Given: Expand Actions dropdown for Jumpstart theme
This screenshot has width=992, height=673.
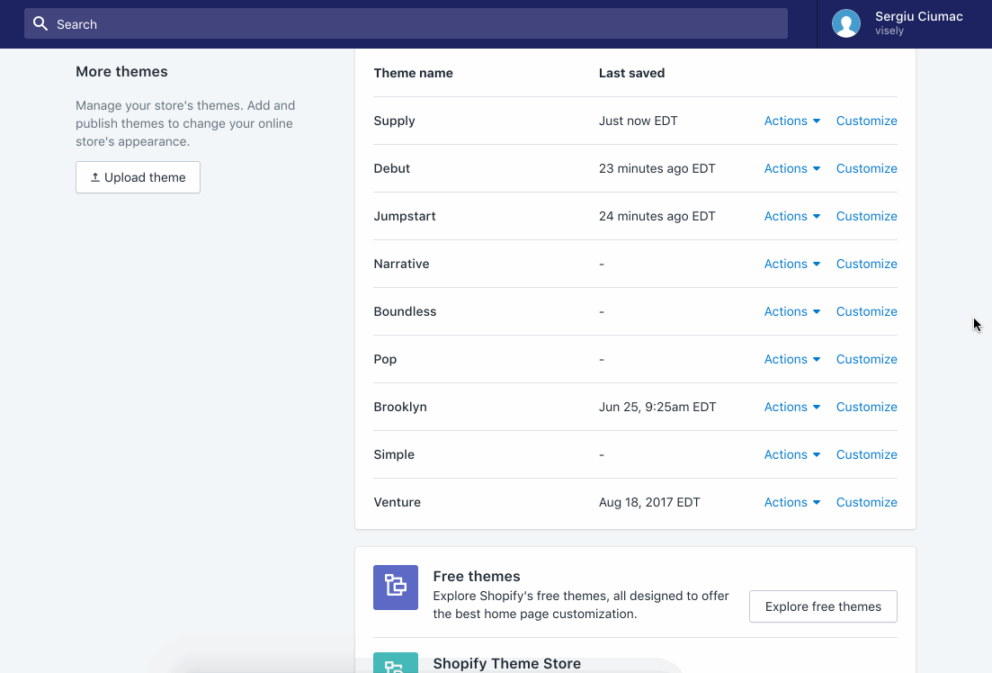Looking at the screenshot, I should tap(791, 216).
